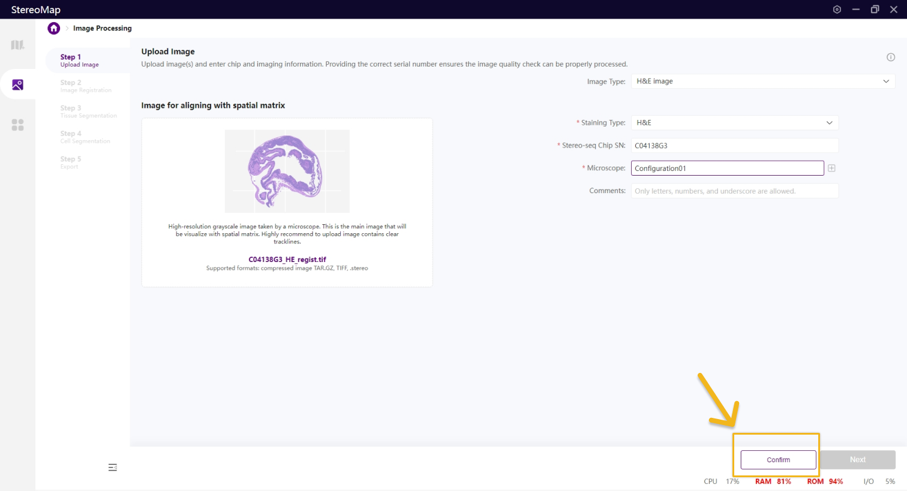Click the info icon beside Upload Image
This screenshot has width=907, height=491.
coord(890,58)
